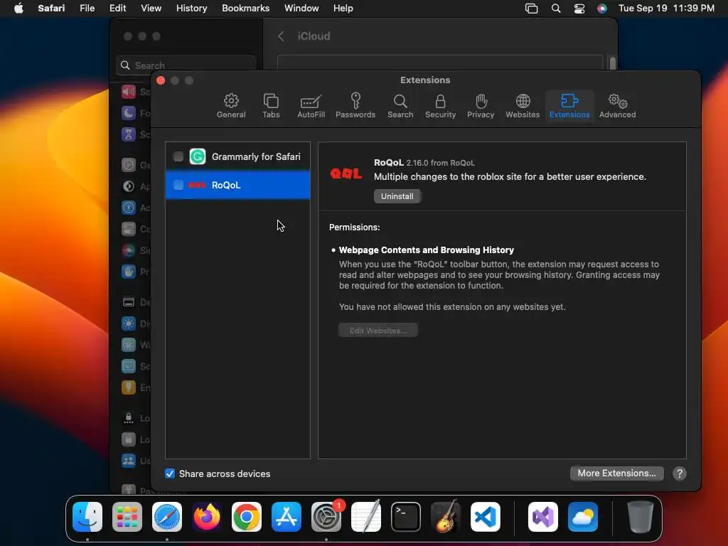Open the General preferences pane
Screen dimensions: 728x546
coord(231,106)
